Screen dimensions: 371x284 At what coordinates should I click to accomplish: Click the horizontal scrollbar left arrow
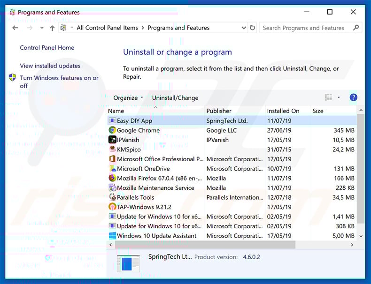point(111,245)
